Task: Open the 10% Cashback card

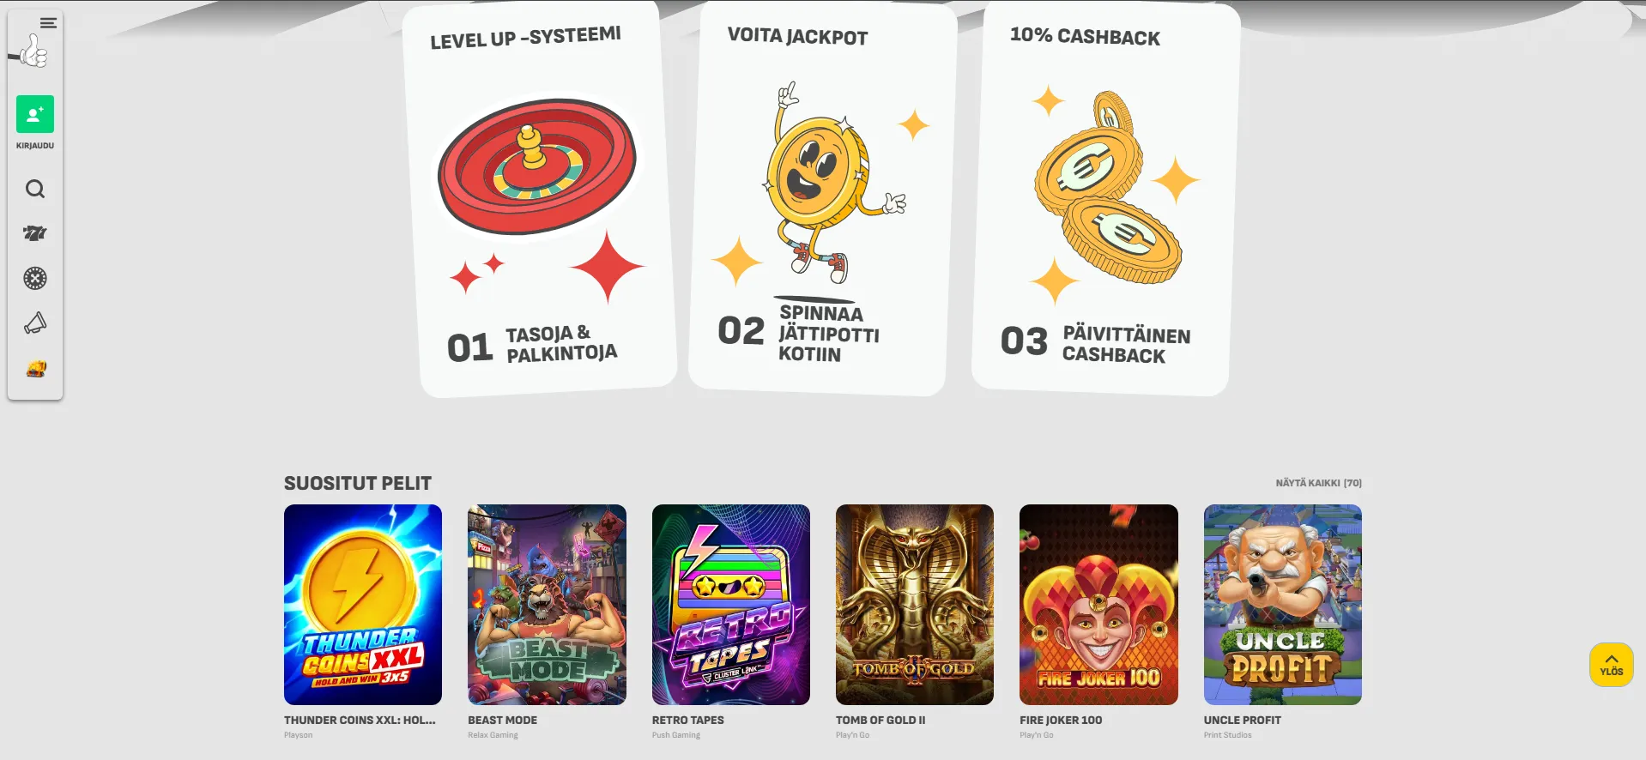Action: [1106, 197]
